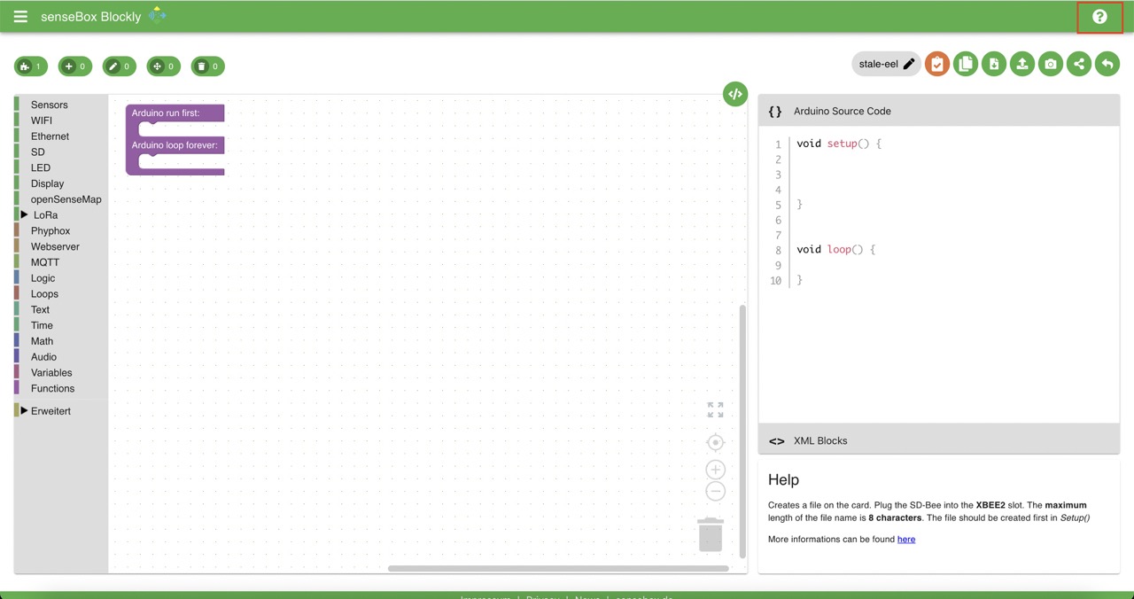Click the share project icon
This screenshot has width=1134, height=599.
point(1079,64)
